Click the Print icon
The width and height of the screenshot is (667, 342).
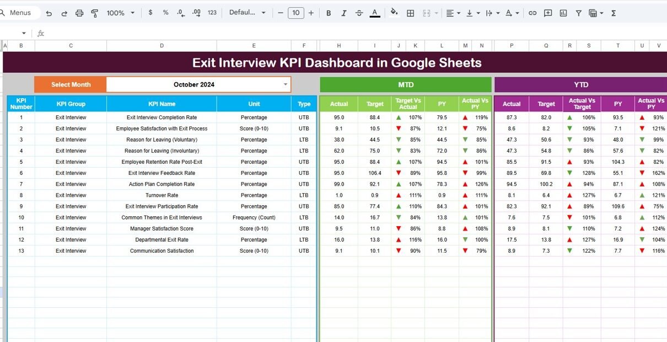tap(79, 13)
